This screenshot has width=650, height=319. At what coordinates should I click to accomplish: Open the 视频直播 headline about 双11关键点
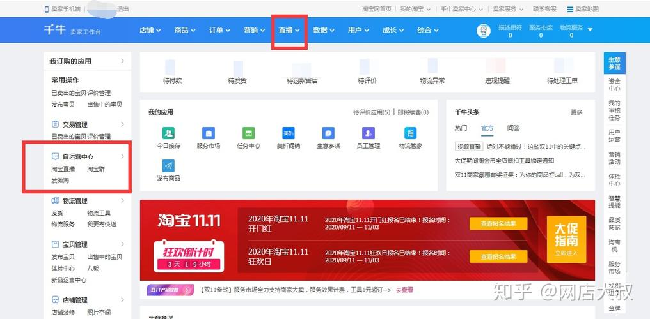[x=520, y=146]
